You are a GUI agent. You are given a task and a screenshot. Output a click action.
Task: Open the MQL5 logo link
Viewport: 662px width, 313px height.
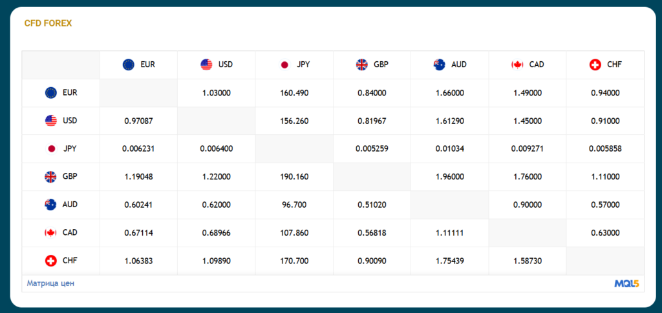click(x=626, y=283)
